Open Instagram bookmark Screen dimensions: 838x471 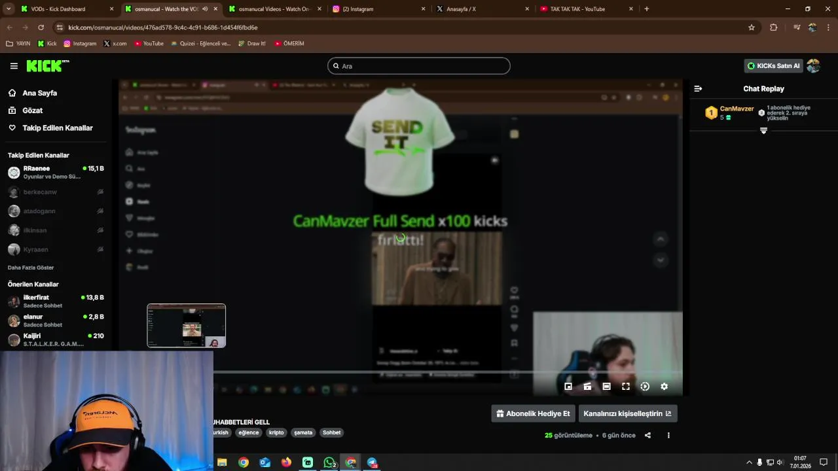pos(80,44)
